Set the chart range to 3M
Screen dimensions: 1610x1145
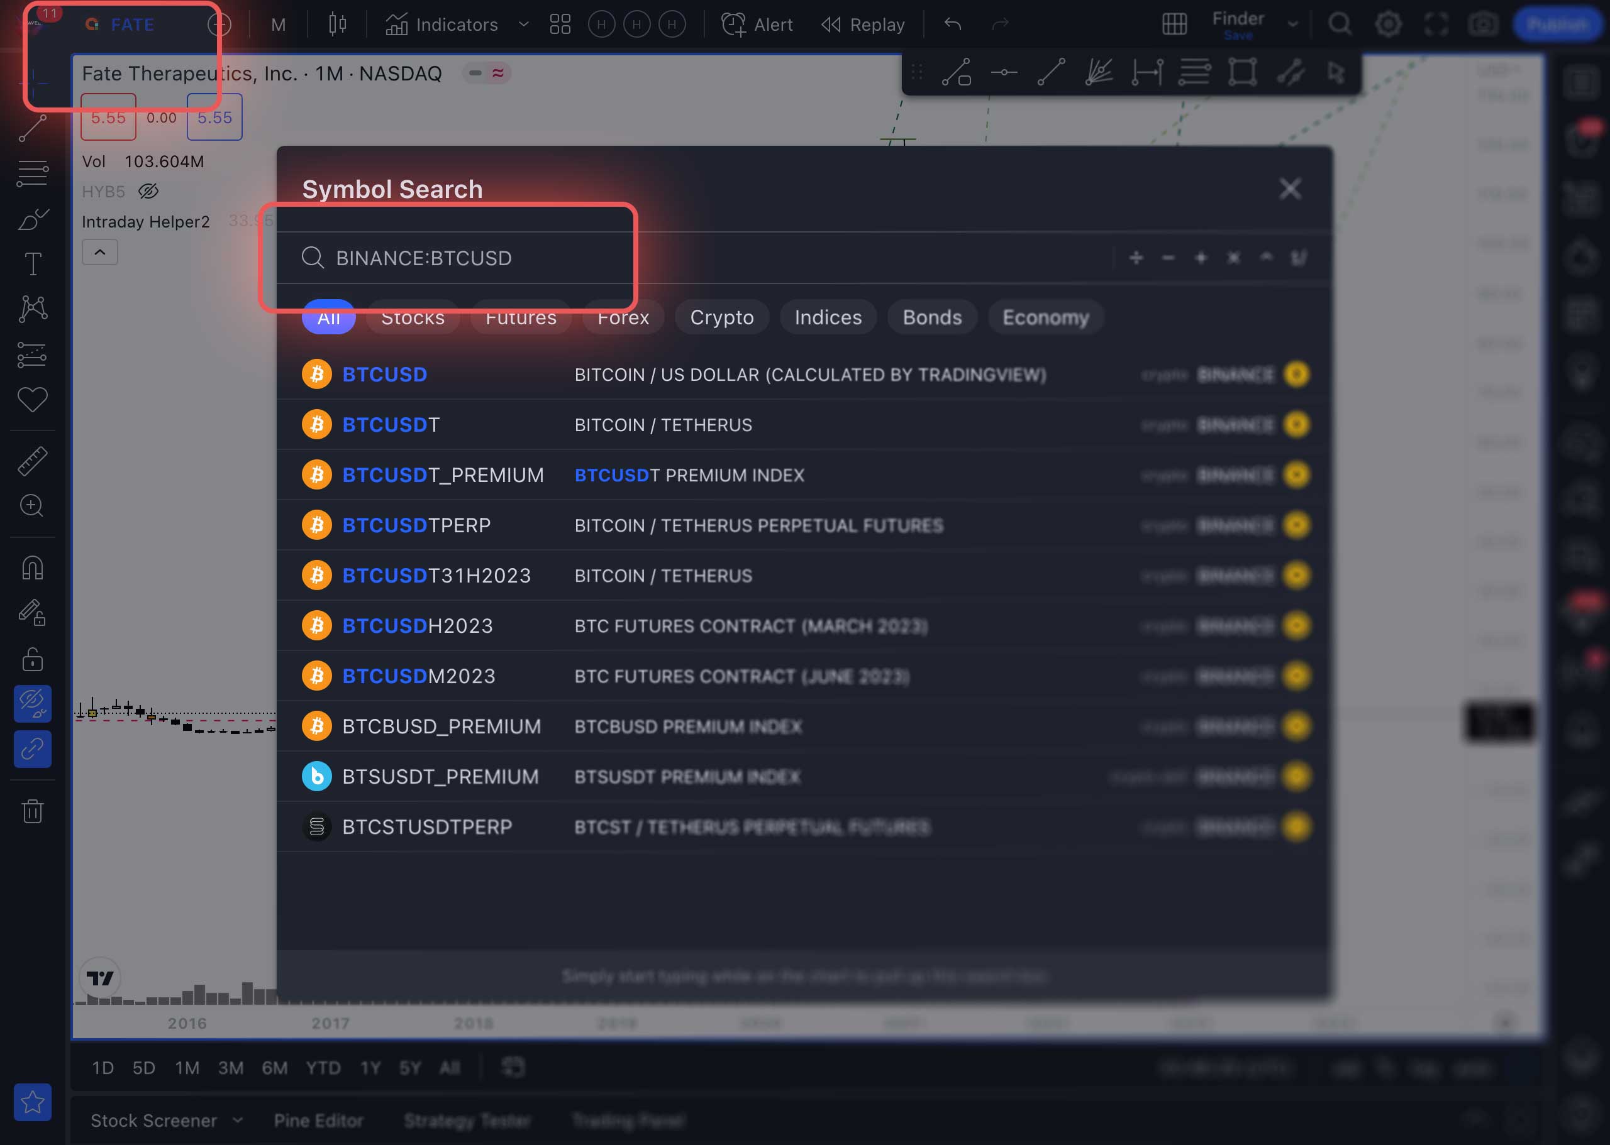point(231,1068)
